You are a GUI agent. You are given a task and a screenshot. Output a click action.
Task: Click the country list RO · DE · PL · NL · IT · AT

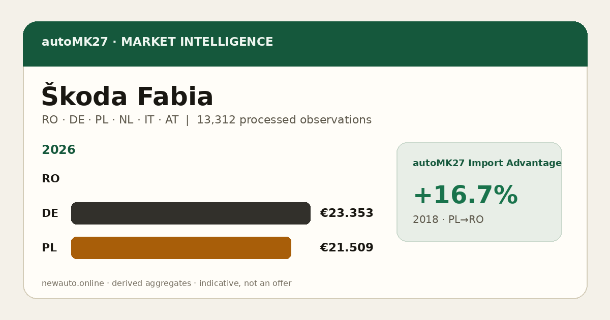click(x=110, y=120)
